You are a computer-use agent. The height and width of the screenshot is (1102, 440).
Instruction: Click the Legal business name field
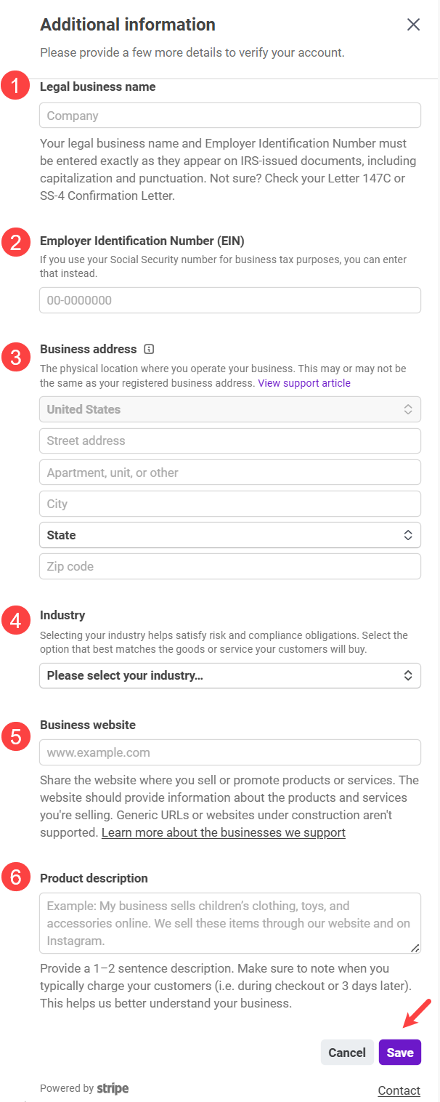pos(229,116)
